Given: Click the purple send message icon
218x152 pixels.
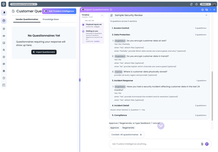Looking at the screenshot, I should 207,144.
